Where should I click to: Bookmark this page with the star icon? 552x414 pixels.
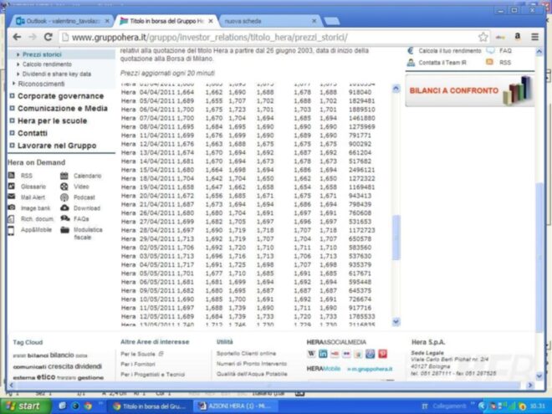[483, 37]
